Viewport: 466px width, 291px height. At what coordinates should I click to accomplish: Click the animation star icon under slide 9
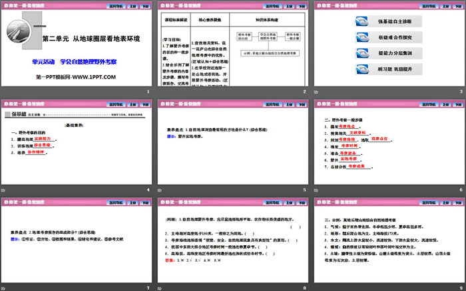[316, 288]
